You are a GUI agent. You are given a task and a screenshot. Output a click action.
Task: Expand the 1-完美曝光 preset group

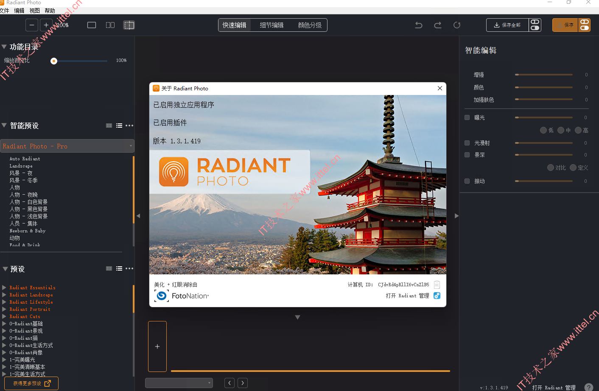pos(4,360)
